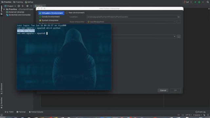
Task: Open the Terminal tool window
Action: click(21, 112)
